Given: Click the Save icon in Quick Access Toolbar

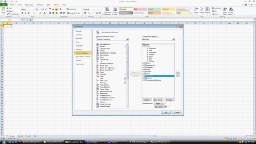Looking at the screenshot, I should (5, 2).
